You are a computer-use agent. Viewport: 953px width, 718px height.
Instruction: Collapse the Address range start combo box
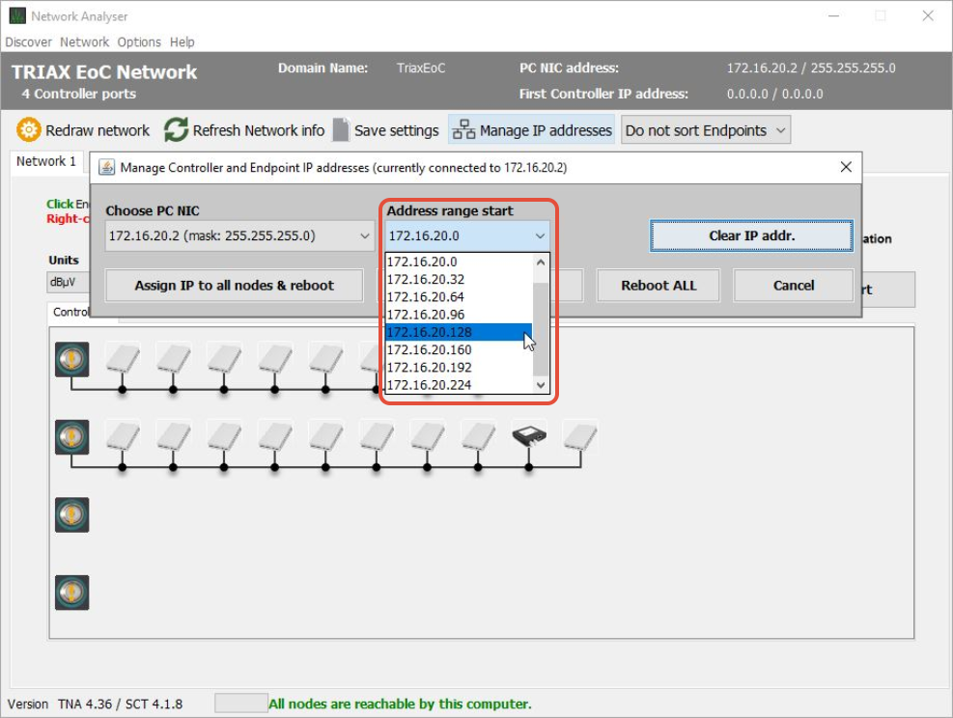coord(540,235)
